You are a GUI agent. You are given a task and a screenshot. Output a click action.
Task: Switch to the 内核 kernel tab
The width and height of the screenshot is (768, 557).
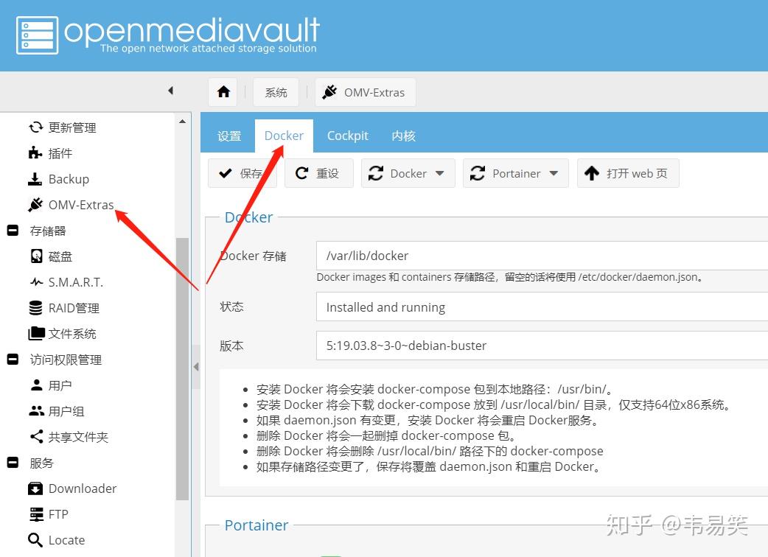click(403, 136)
